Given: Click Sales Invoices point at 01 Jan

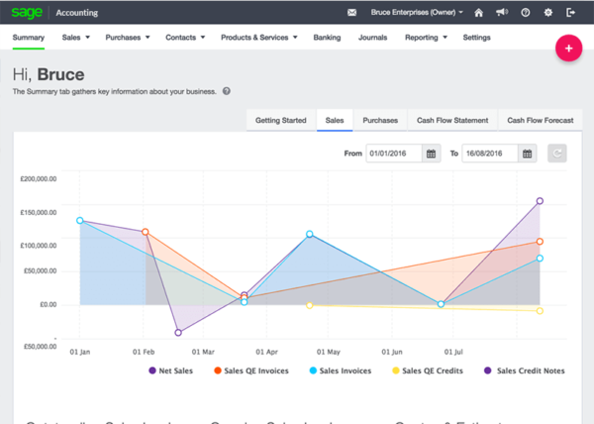Looking at the screenshot, I should pyautogui.click(x=79, y=221).
